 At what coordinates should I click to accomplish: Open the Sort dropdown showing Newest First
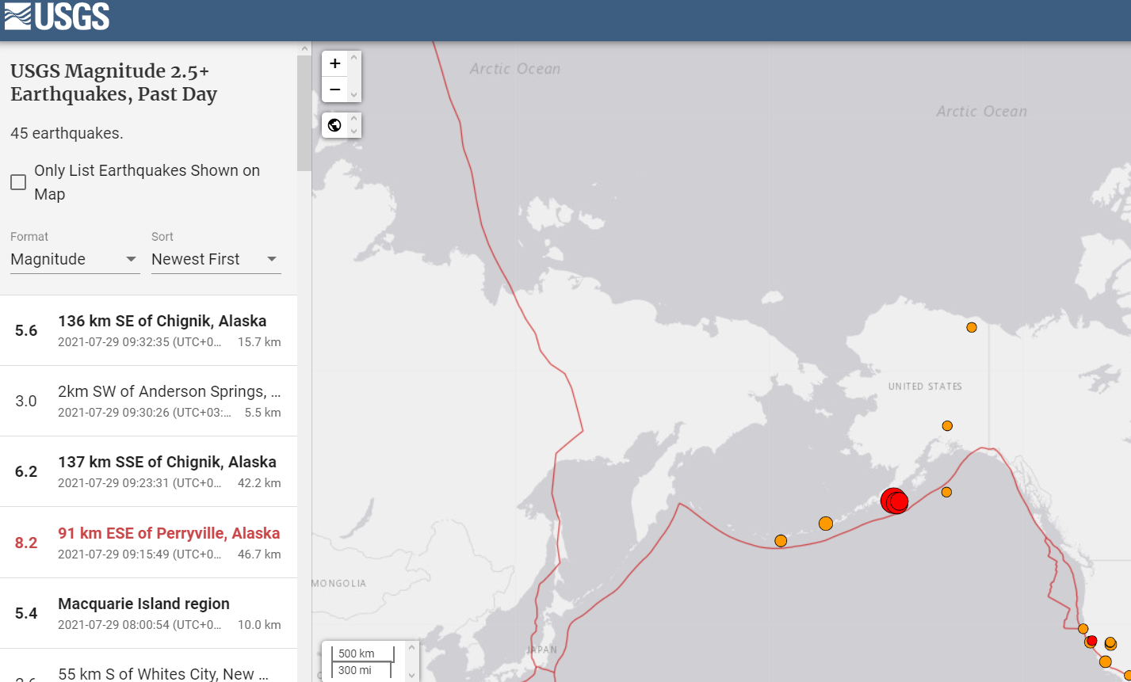[216, 259]
